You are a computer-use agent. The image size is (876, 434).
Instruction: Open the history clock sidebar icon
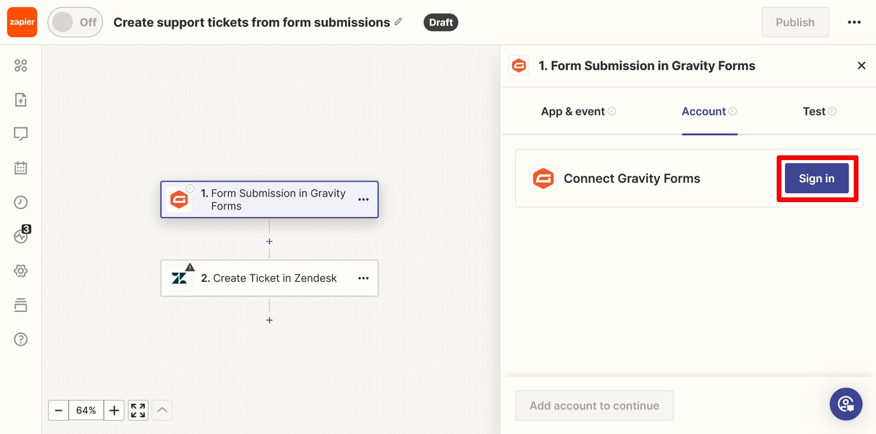20,203
